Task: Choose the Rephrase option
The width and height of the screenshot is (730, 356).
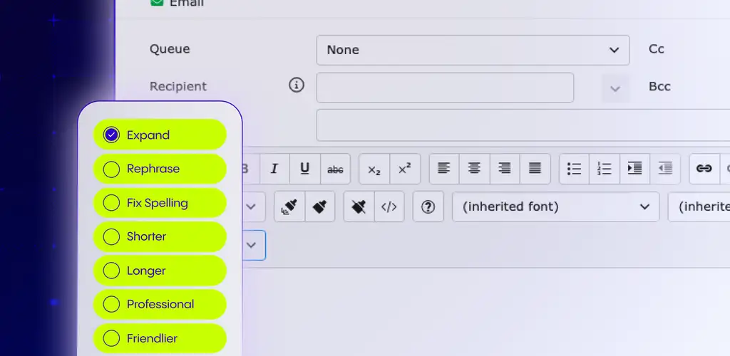Action: click(111, 169)
